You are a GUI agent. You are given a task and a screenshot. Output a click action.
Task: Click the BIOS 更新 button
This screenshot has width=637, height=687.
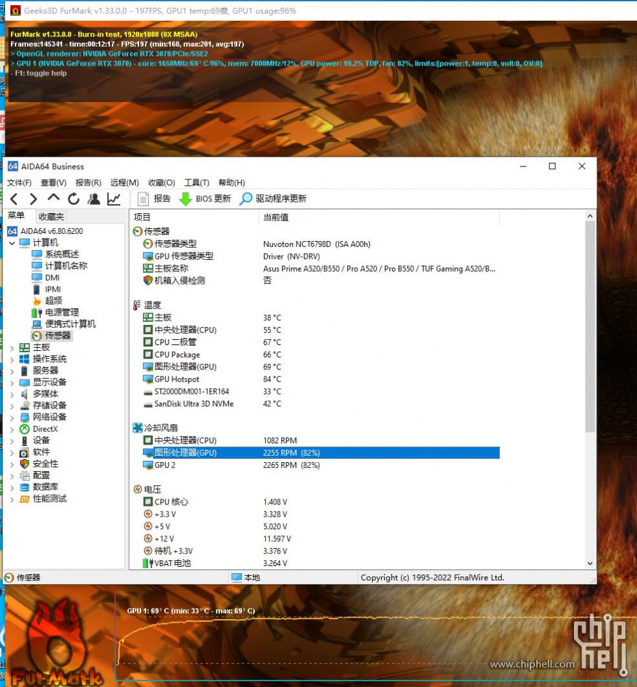(205, 199)
